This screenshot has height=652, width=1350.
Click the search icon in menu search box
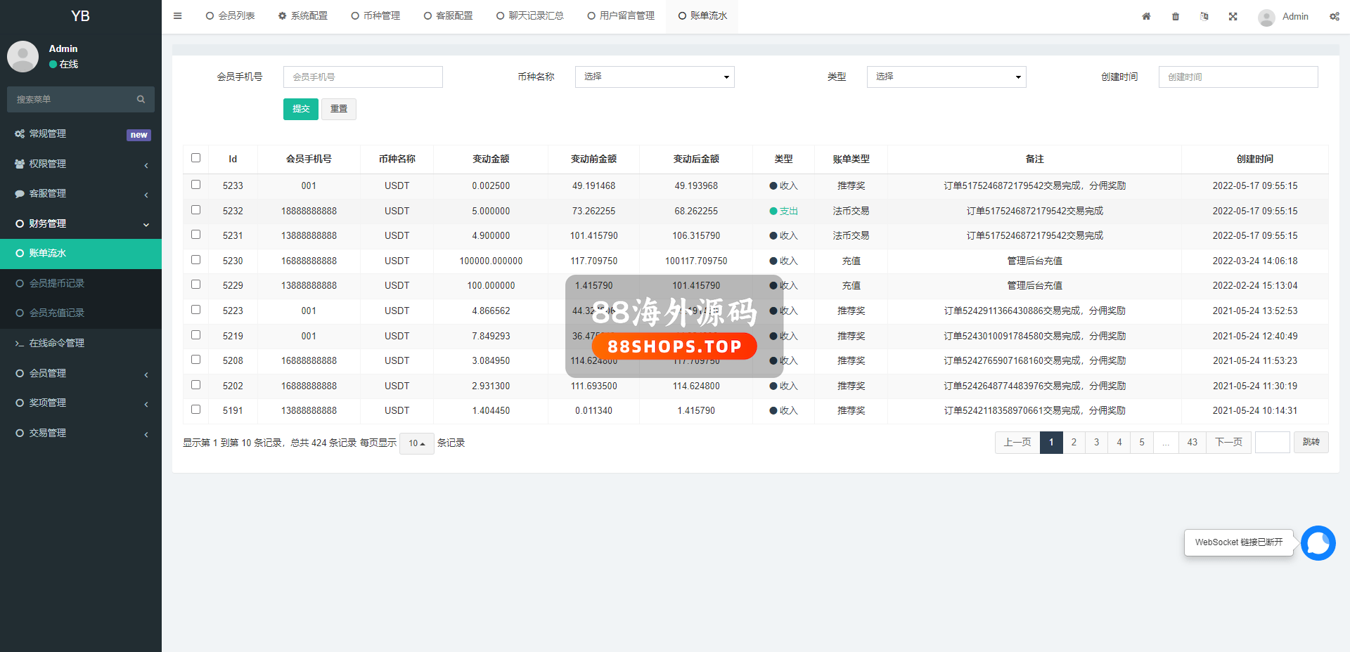tap(141, 100)
